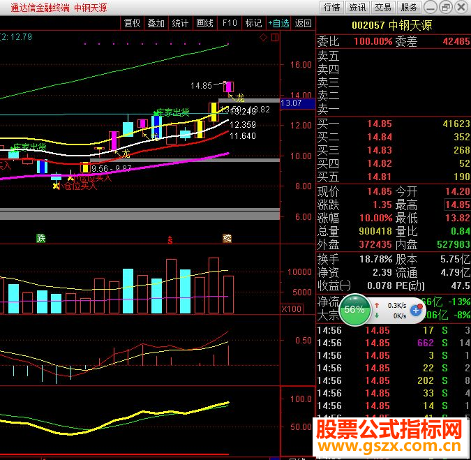
Task: Click the 11.640 moving average label
Action: tap(243, 136)
